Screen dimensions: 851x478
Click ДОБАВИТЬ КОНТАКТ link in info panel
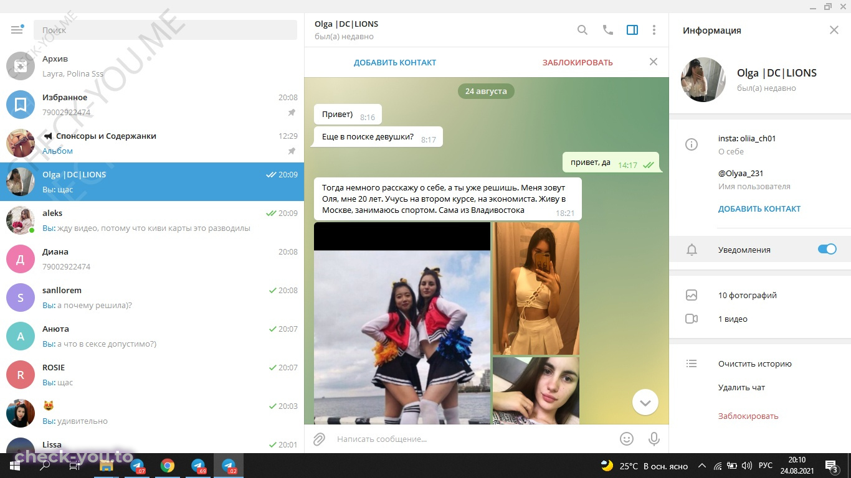point(759,209)
